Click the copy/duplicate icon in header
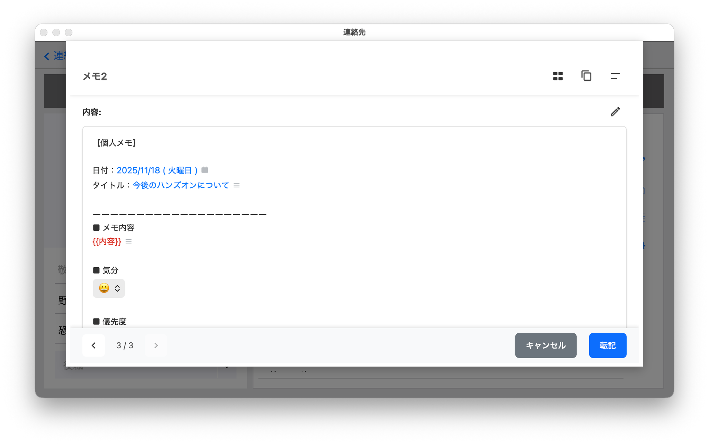This screenshot has height=444, width=709. [586, 76]
